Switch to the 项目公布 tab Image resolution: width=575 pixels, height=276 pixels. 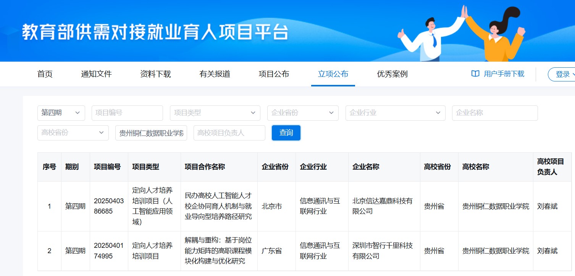273,74
